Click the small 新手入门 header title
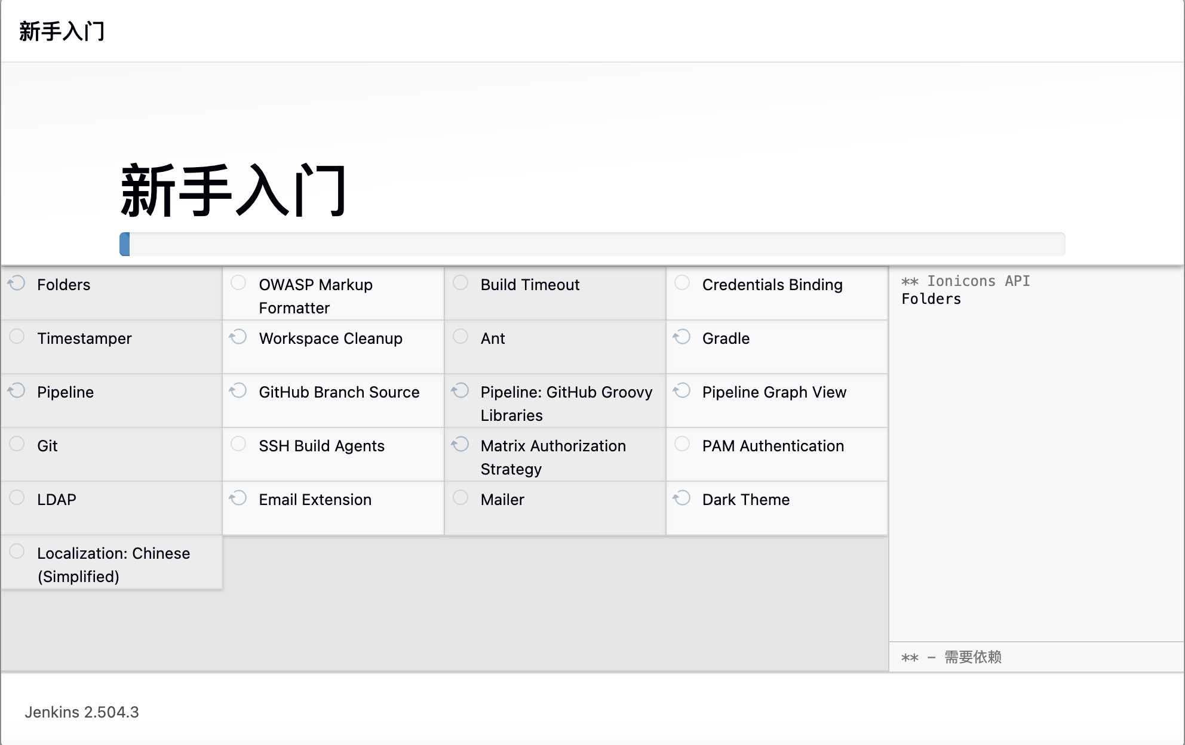The height and width of the screenshot is (745, 1185). 62,31
